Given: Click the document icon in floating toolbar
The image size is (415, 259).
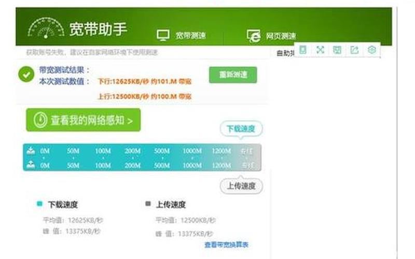Looking at the screenshot, I should click(x=303, y=50).
